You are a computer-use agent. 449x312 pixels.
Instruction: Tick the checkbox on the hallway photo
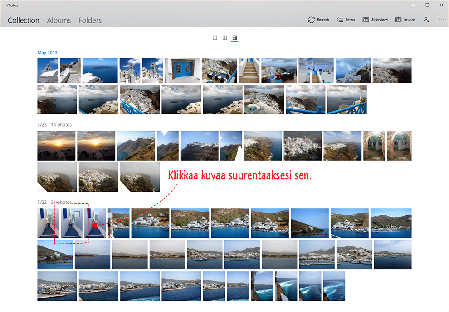[x=77, y=214]
